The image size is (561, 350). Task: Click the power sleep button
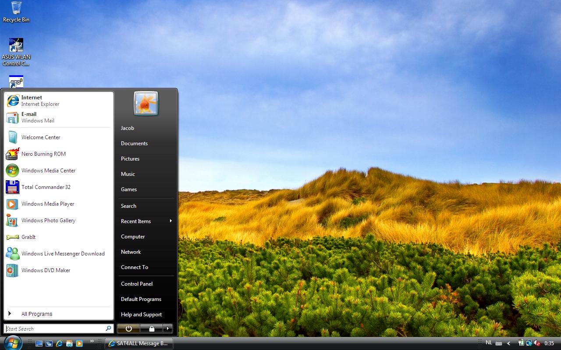pos(128,329)
